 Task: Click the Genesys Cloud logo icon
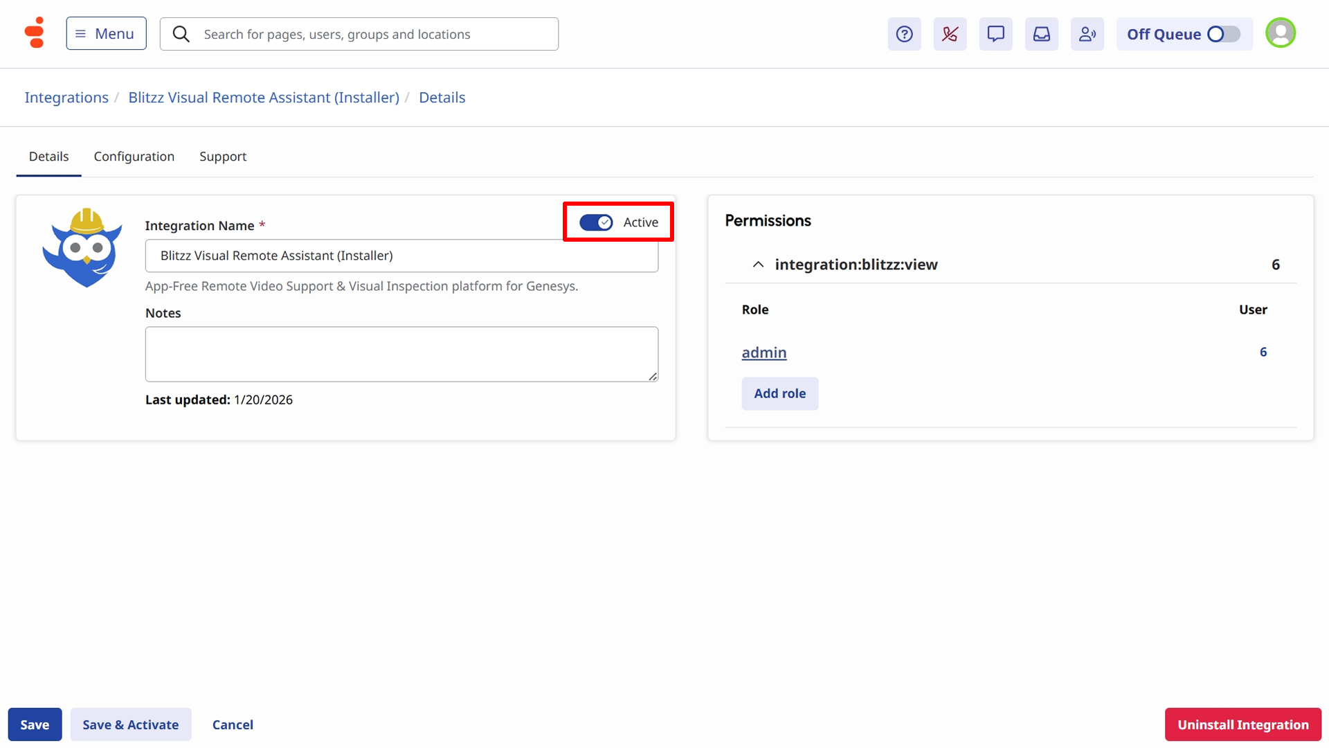point(35,33)
